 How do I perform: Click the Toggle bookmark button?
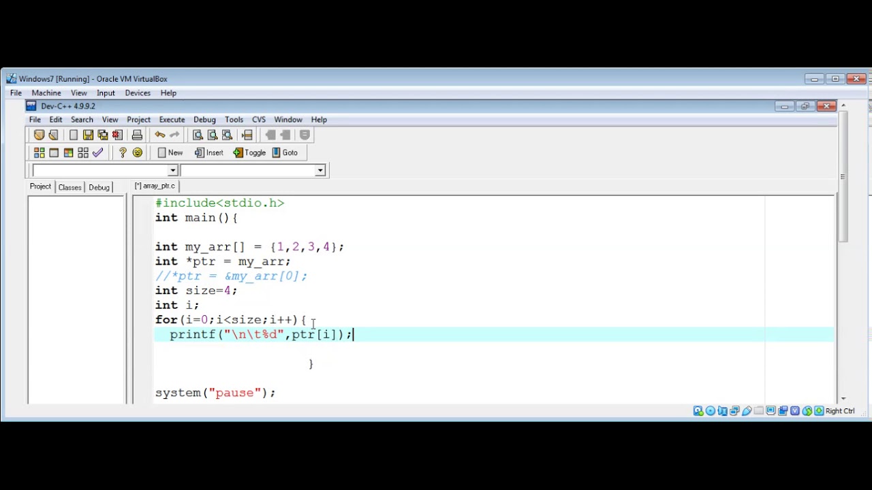click(x=249, y=152)
